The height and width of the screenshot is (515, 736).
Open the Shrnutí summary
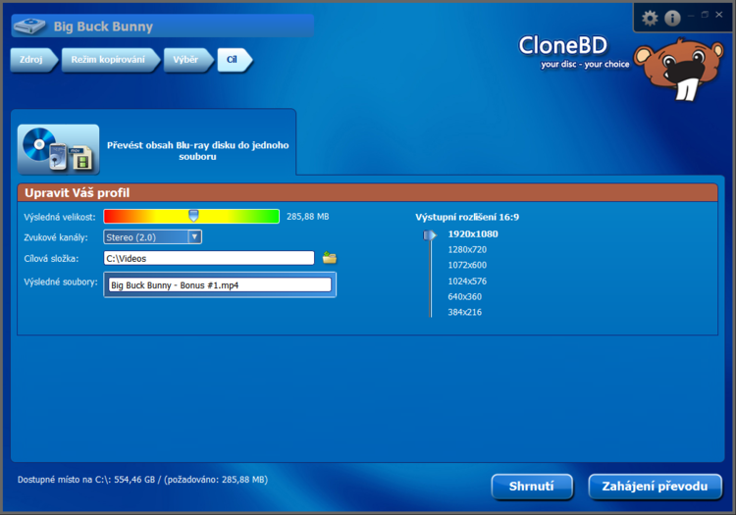(x=532, y=487)
